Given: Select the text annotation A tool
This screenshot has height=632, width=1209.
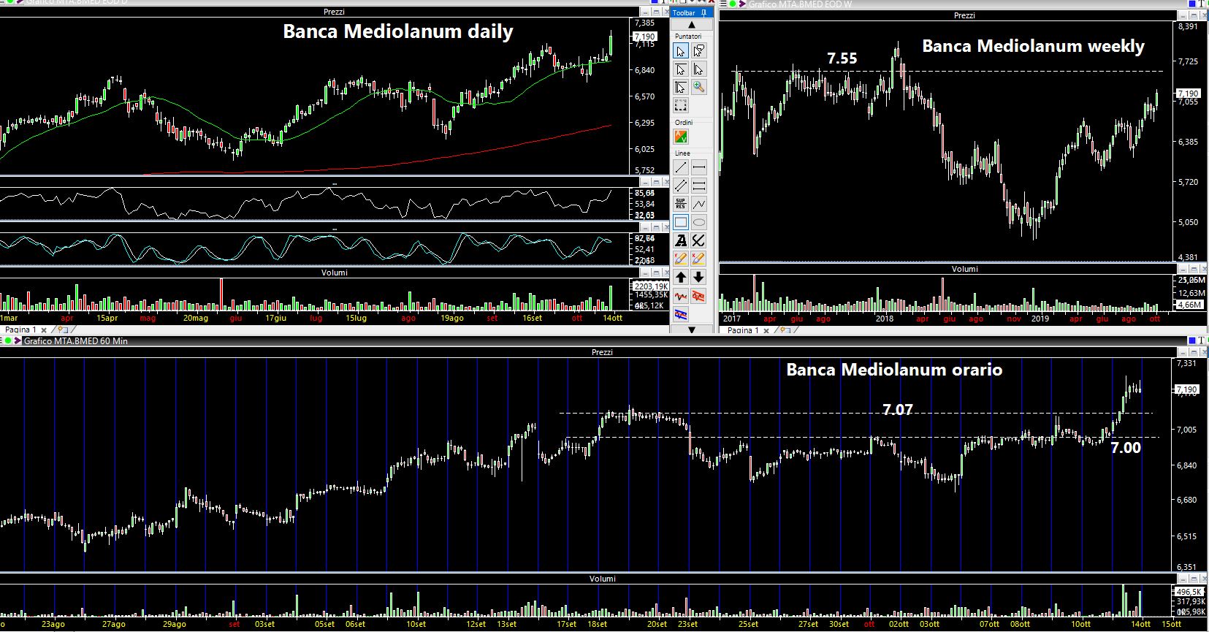Looking at the screenshot, I should [x=681, y=240].
